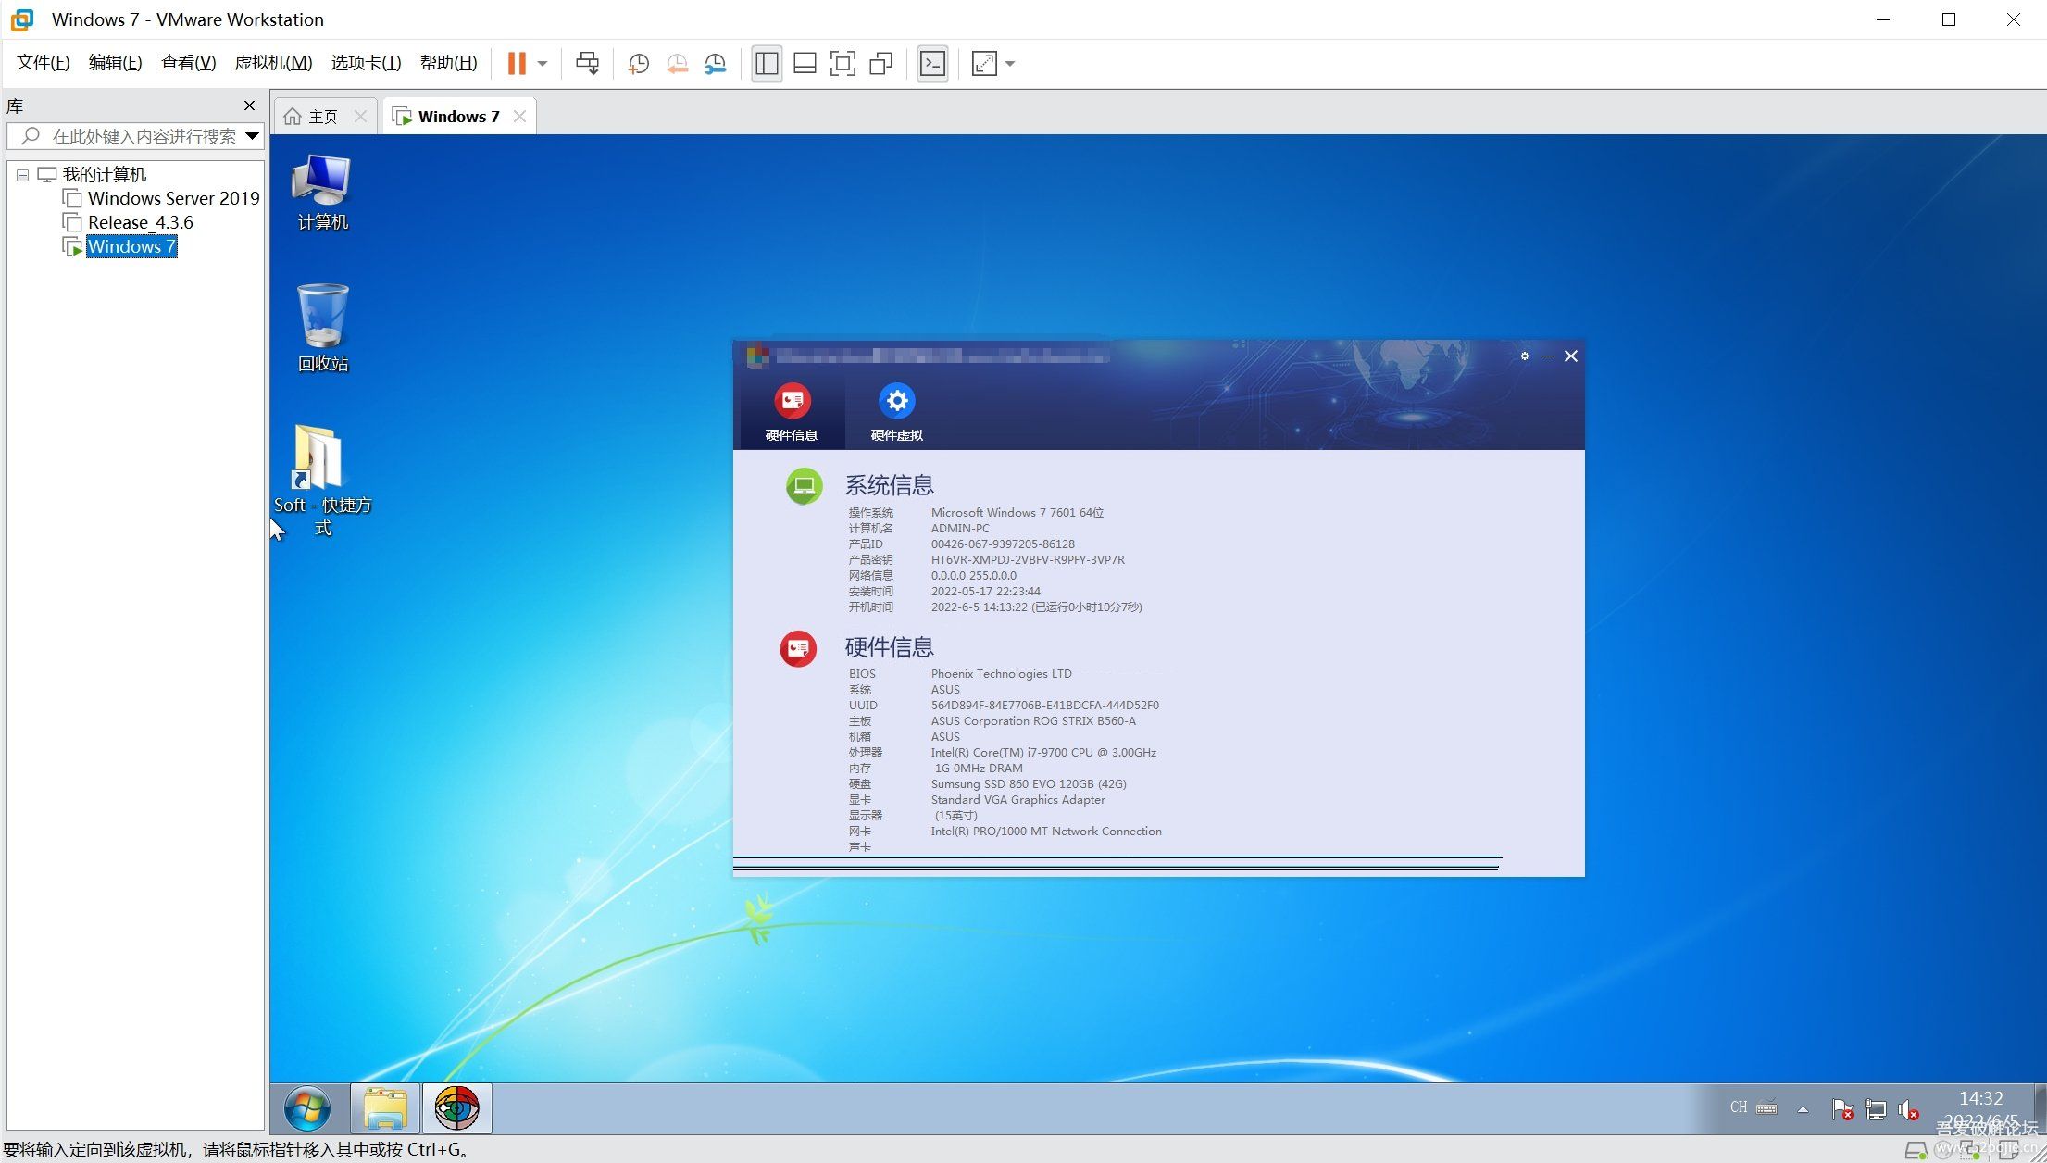Select the Windows 7 VM in the library
The width and height of the screenshot is (2047, 1163).
tap(131, 246)
